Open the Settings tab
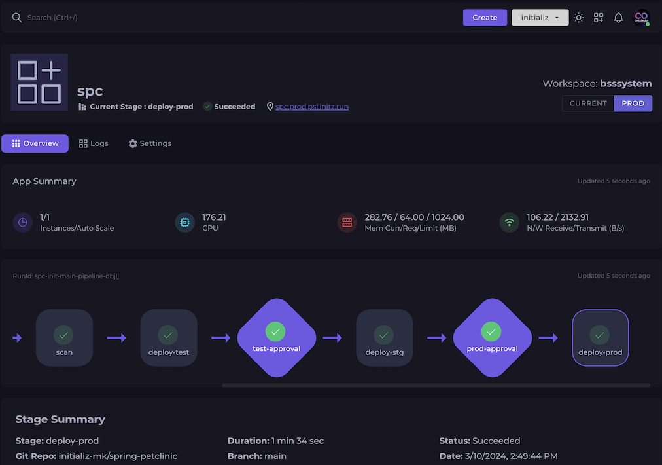The width and height of the screenshot is (662, 465). click(149, 143)
